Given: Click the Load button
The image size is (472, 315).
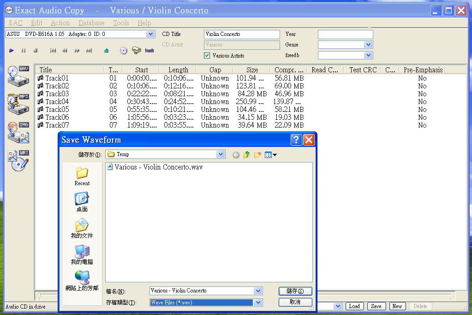Looking at the screenshot, I should pyautogui.click(x=355, y=306).
